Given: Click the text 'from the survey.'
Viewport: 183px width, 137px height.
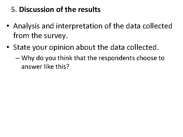Looking at the screenshot, I should 40,36.
